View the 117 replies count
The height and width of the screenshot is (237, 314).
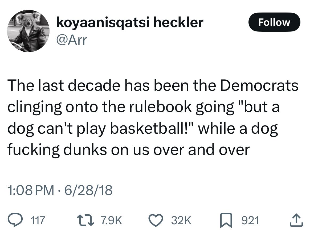(38, 220)
